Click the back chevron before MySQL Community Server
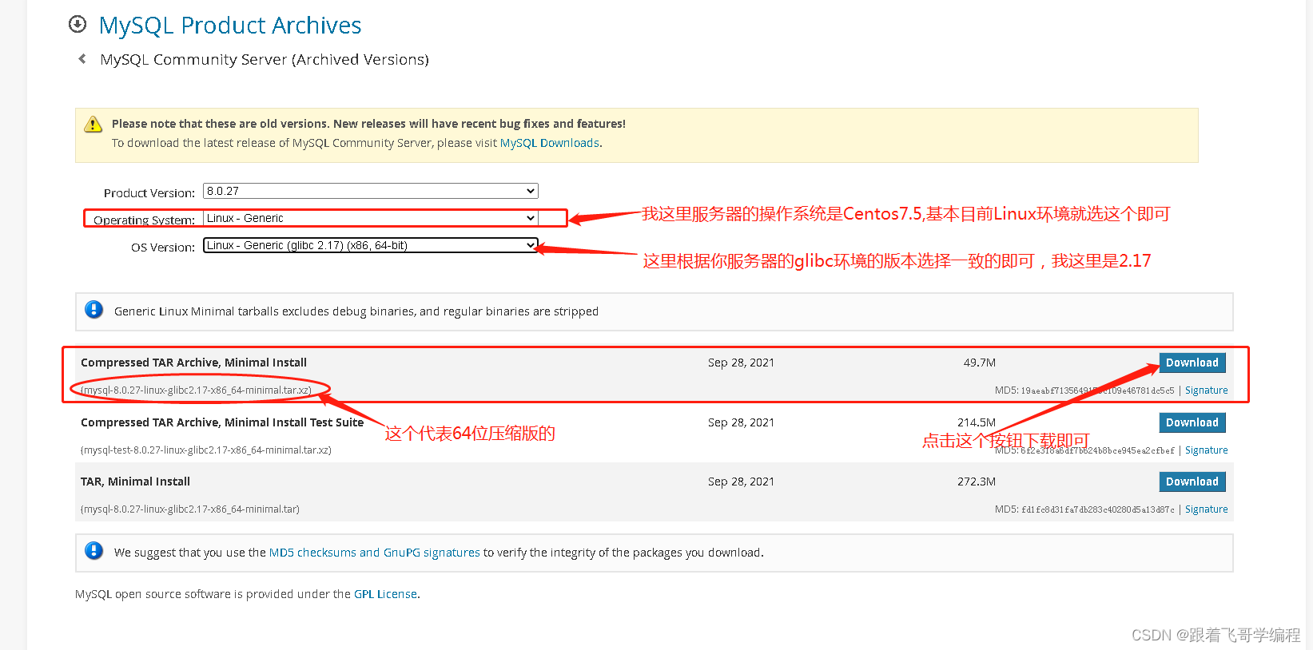Image resolution: width=1313 pixels, height=650 pixels. point(82,59)
